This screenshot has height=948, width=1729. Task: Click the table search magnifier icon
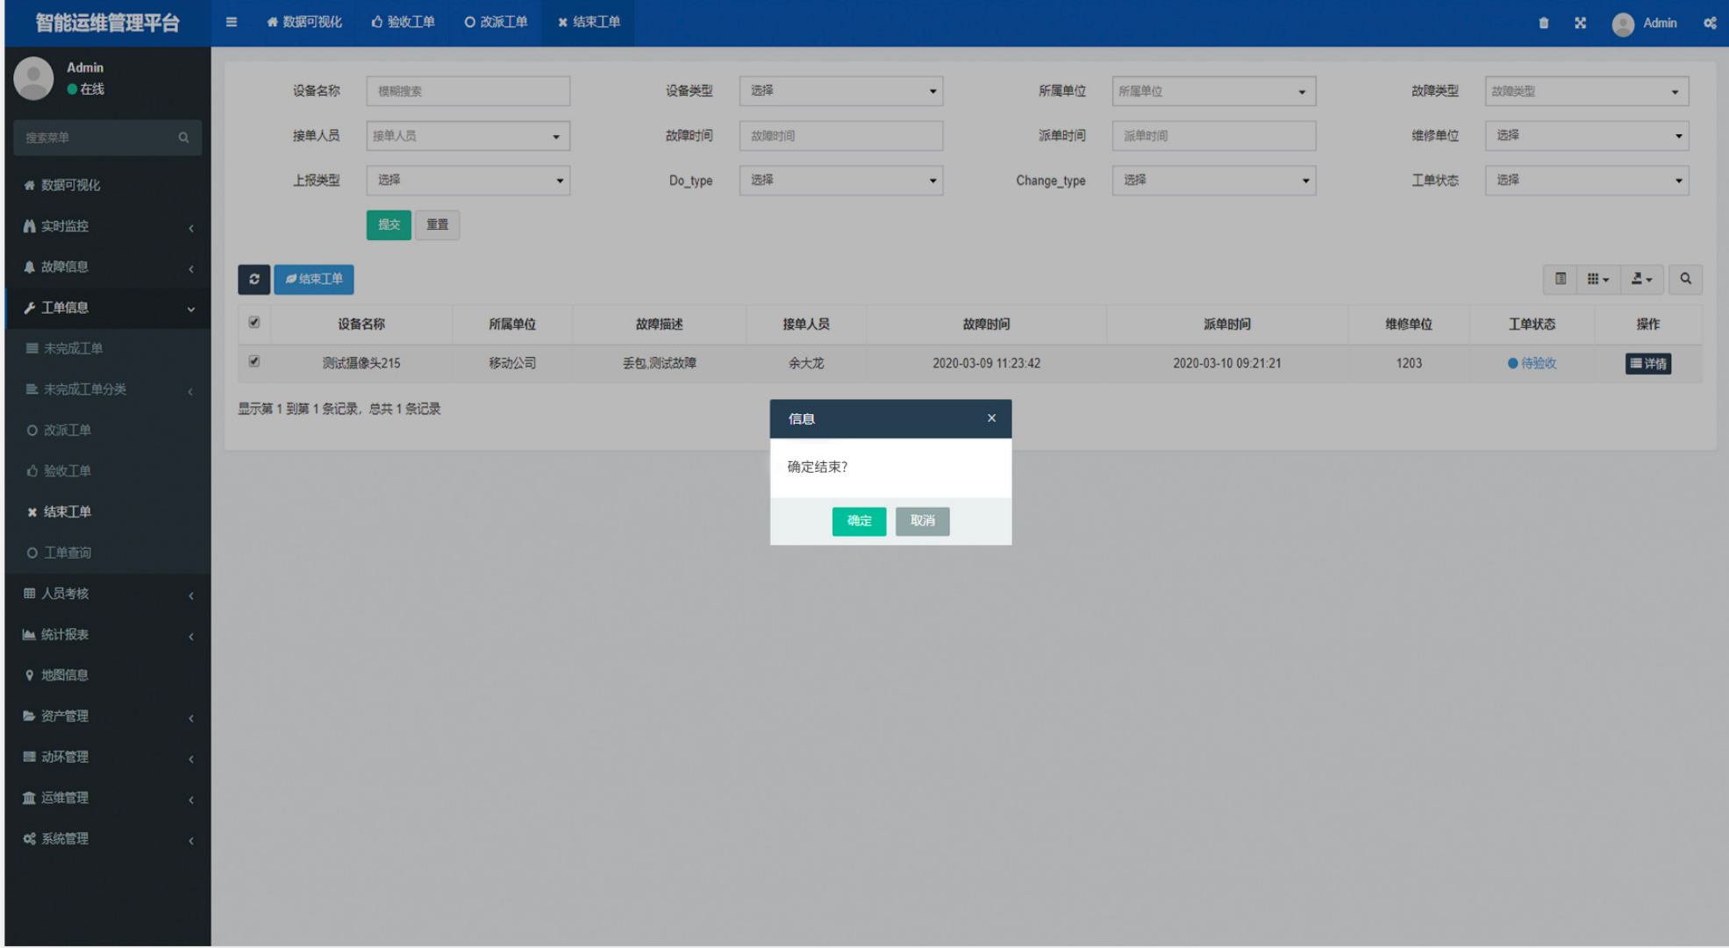point(1685,279)
